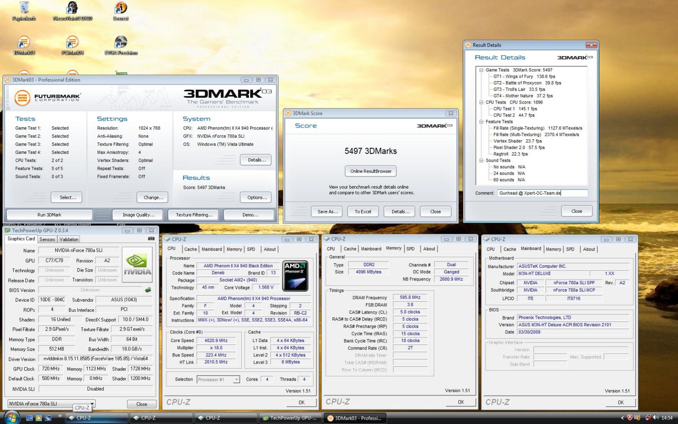
Task: Open the Online ResultBrowser
Action: click(x=371, y=171)
